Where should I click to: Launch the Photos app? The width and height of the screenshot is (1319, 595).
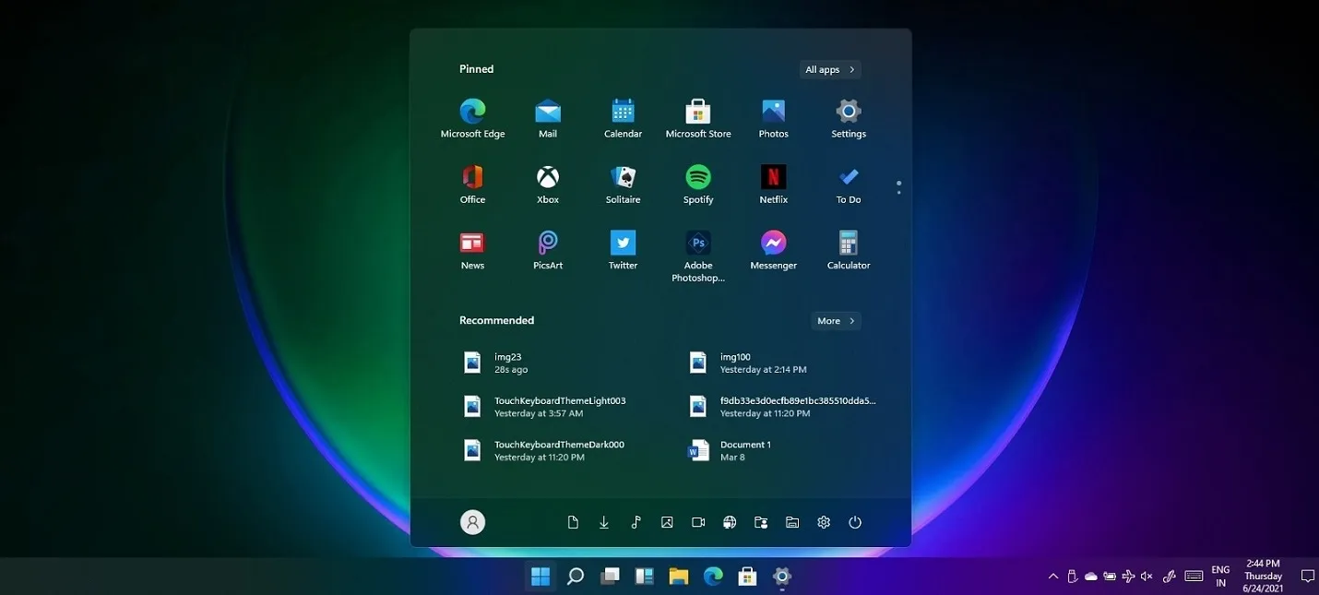point(773,119)
